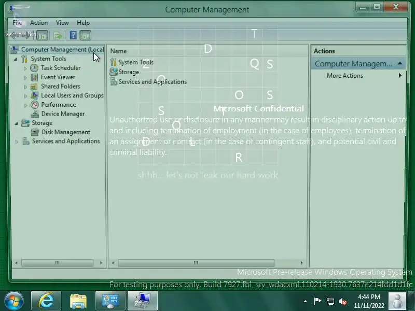Viewport: 415px width, 311px height.
Task: Select Task Scheduler text in the tree
Action: click(x=61, y=68)
